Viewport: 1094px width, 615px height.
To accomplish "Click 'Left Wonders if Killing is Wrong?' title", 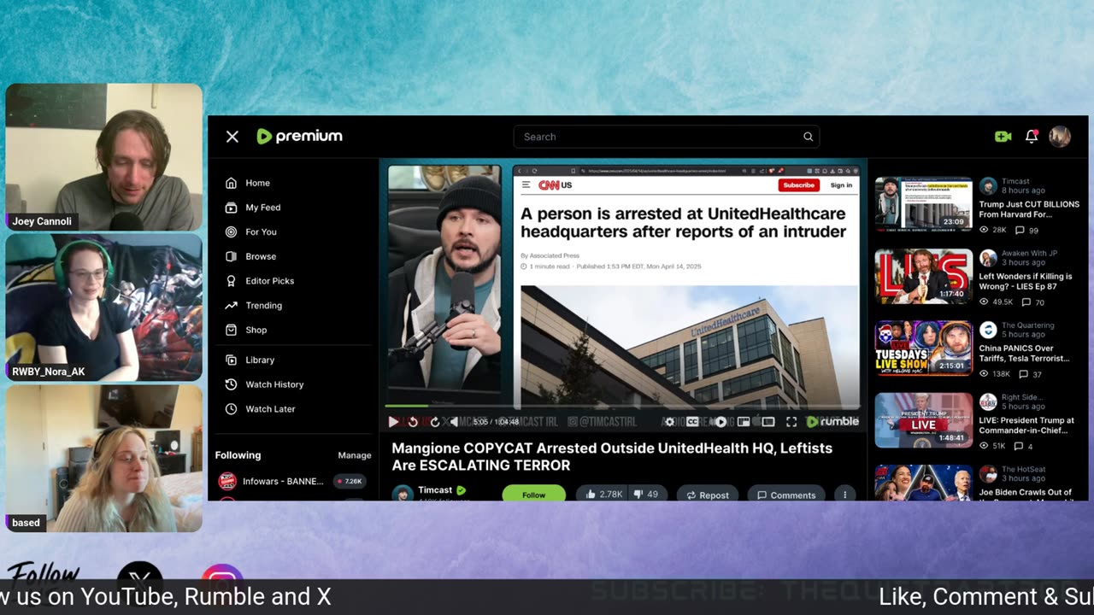I will click(x=1026, y=281).
